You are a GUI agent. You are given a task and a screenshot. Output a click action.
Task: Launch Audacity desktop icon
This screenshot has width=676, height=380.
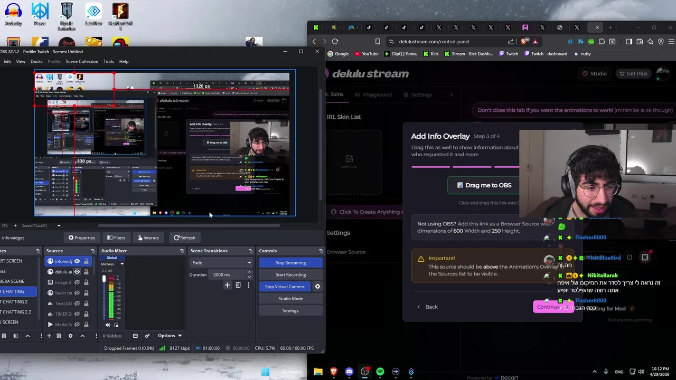point(13,14)
